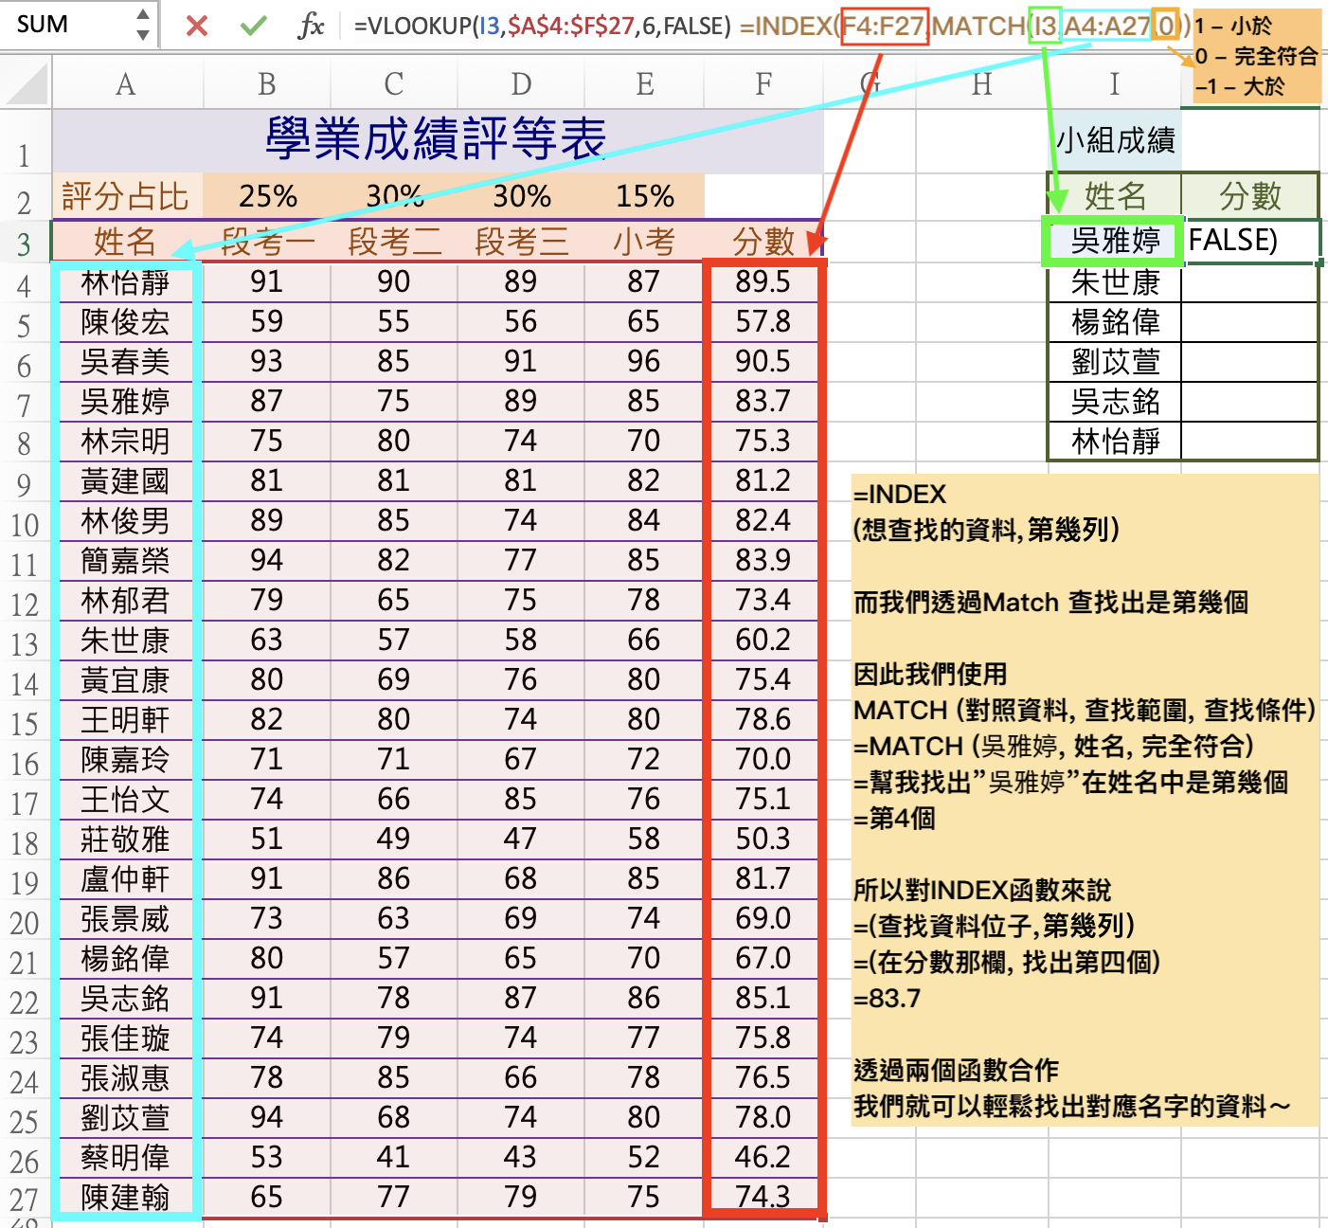Click the note line ending =83.7
Viewport: 1328px width, 1228px height.
click(887, 999)
